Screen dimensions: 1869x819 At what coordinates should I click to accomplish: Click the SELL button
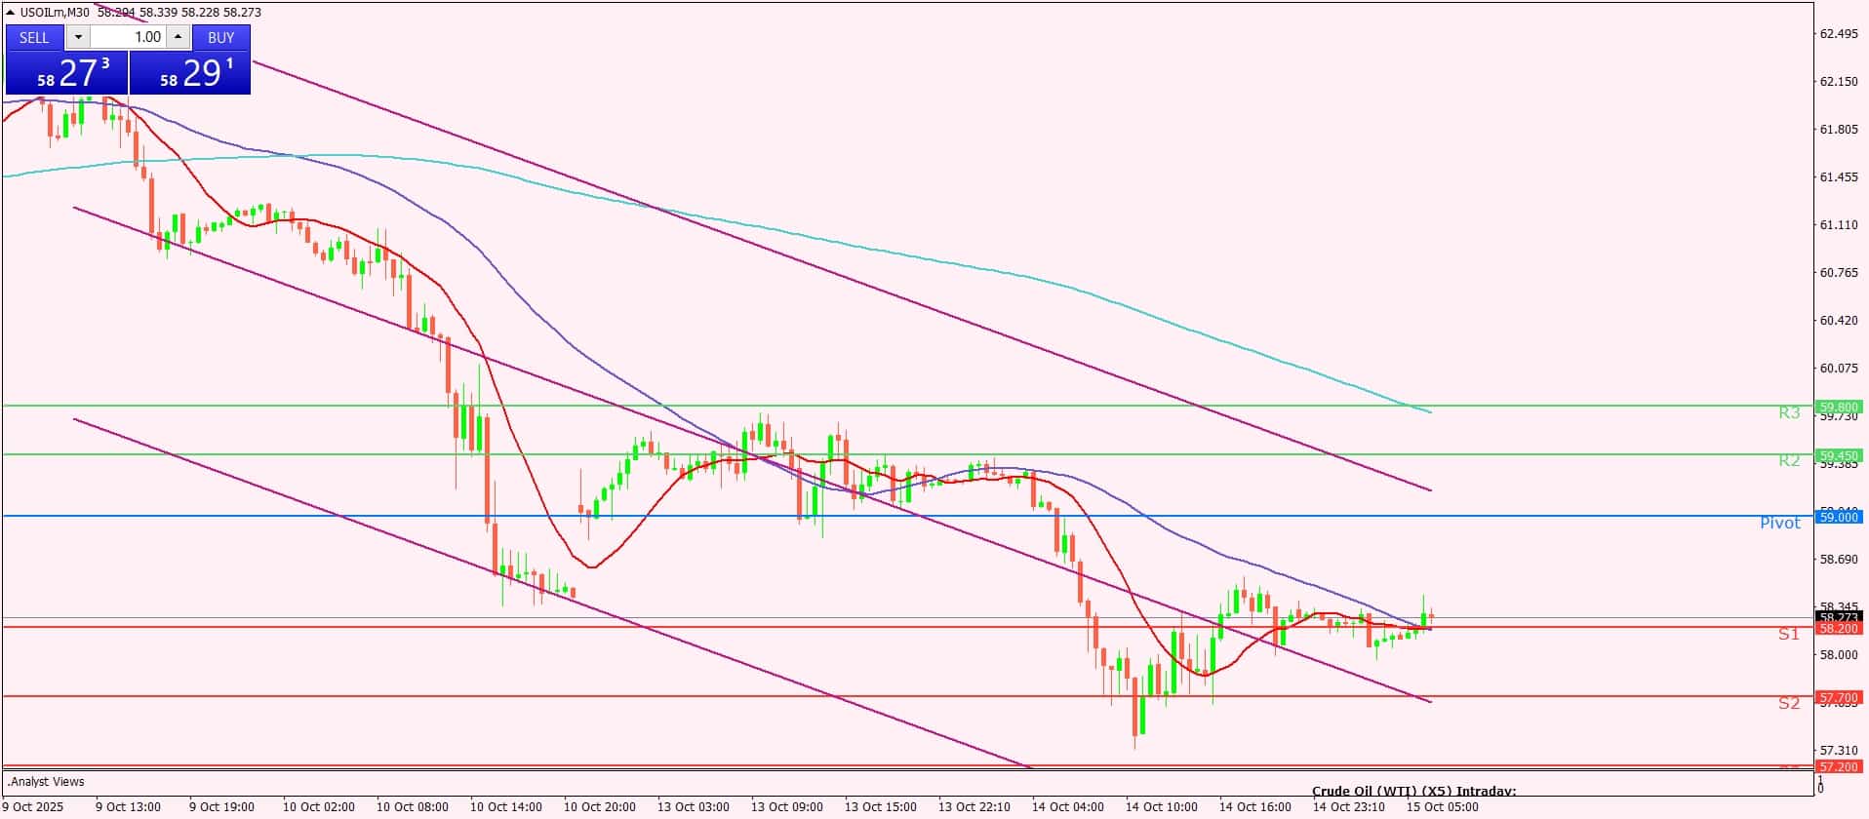[x=34, y=37]
